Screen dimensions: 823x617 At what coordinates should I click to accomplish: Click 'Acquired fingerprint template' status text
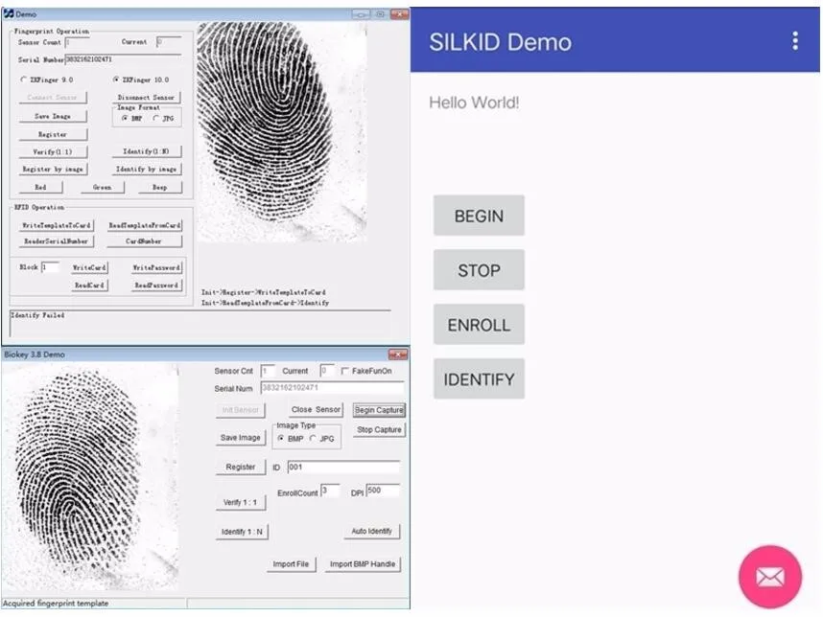pos(56,604)
